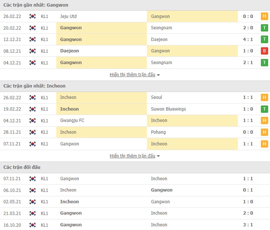
Task: Select the Pohang team name
Action: 158,132
